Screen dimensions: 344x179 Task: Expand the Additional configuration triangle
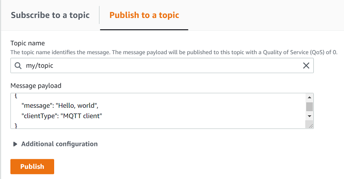click(16, 144)
